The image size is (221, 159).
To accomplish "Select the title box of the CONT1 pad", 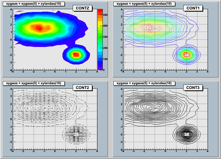I will [144, 4].
